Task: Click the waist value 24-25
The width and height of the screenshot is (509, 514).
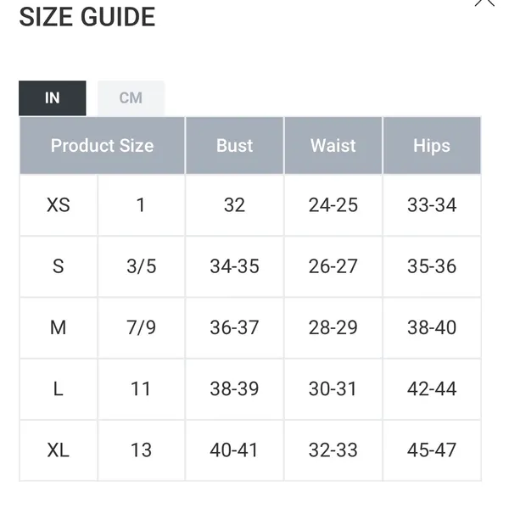Action: coord(333,205)
